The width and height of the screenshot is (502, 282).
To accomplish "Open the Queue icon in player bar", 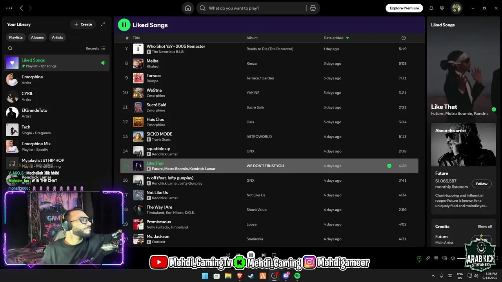I will [x=436, y=258].
